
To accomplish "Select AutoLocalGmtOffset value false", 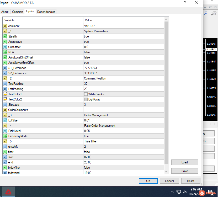I will click(x=87, y=57).
